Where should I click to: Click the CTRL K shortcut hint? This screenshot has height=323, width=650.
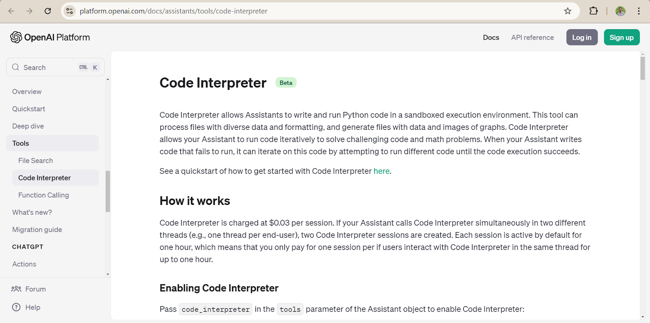click(89, 67)
